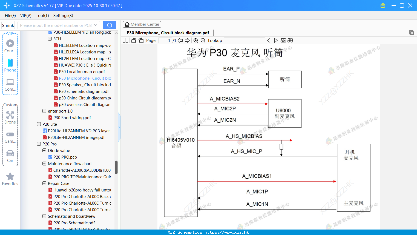
Task: Open P20 PRO TOPMaintenance Guide PDF
Action: [x=80, y=177]
